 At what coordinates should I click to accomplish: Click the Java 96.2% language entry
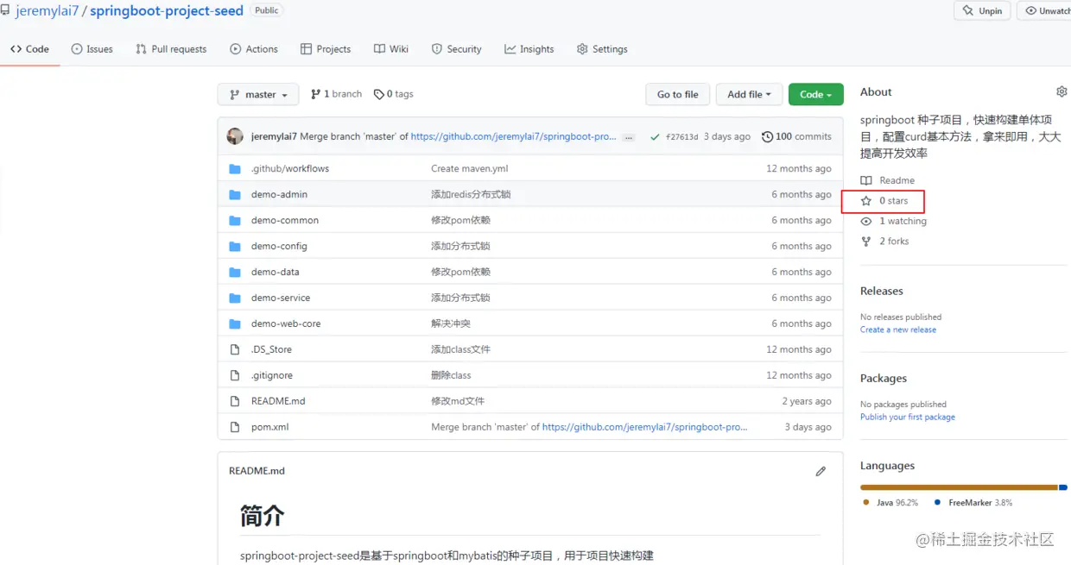(x=890, y=502)
